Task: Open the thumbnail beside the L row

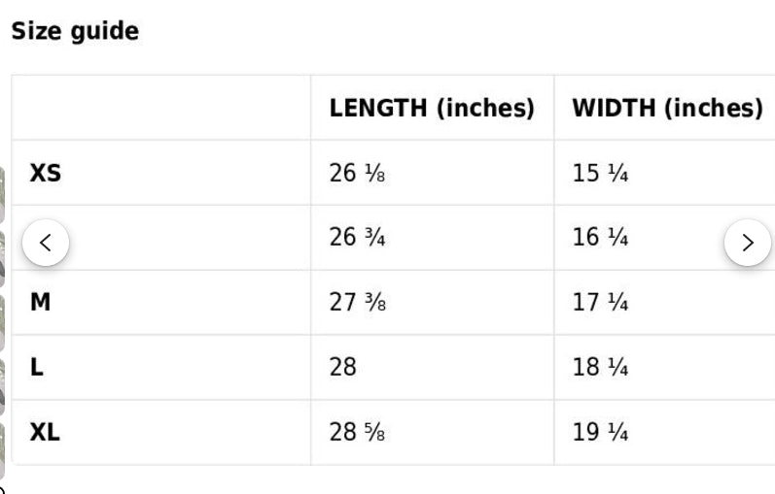Action: pyautogui.click(x=2, y=387)
